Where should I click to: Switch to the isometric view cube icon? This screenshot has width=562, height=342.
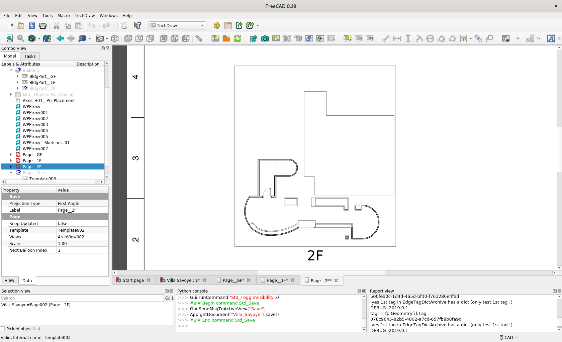click(x=115, y=38)
